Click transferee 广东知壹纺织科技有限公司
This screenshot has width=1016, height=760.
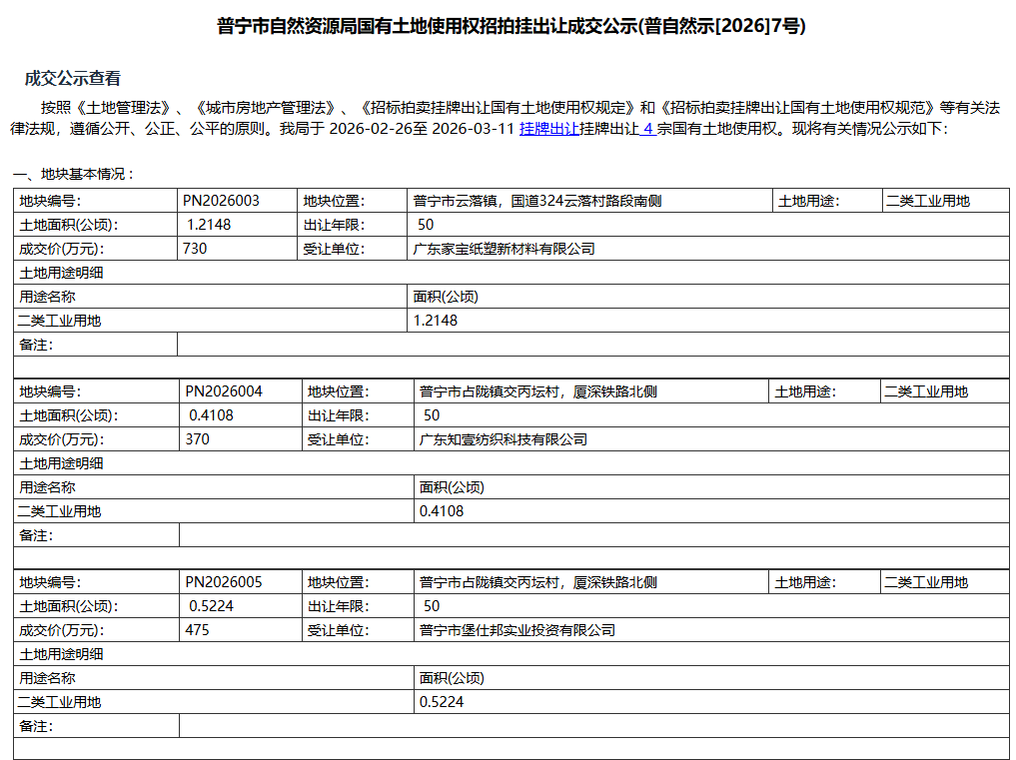pyautogui.click(x=504, y=439)
